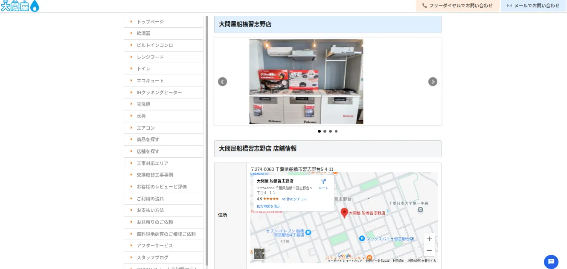Zoom out on the Google map
Viewport: 567px width, 269px height.
429,250
